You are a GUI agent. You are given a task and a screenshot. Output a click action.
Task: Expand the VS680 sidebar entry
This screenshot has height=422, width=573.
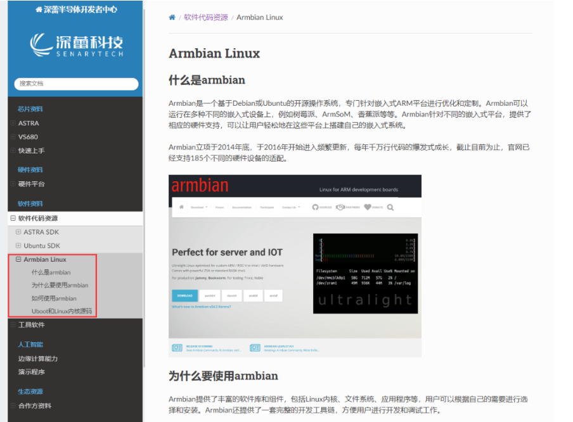[13, 137]
